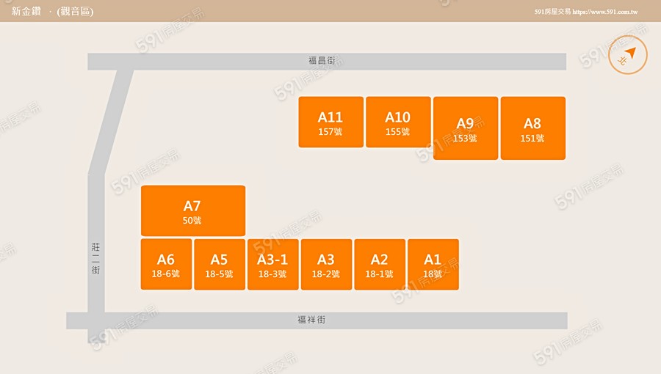Click the 莊二街 street label

click(x=95, y=259)
